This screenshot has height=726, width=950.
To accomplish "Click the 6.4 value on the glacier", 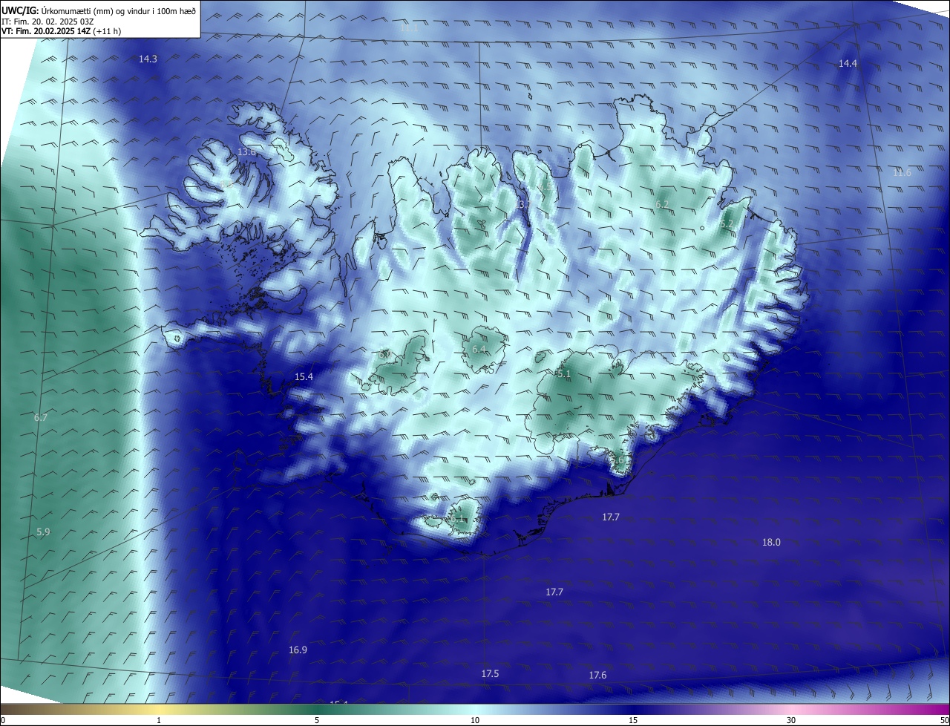I will (479, 349).
